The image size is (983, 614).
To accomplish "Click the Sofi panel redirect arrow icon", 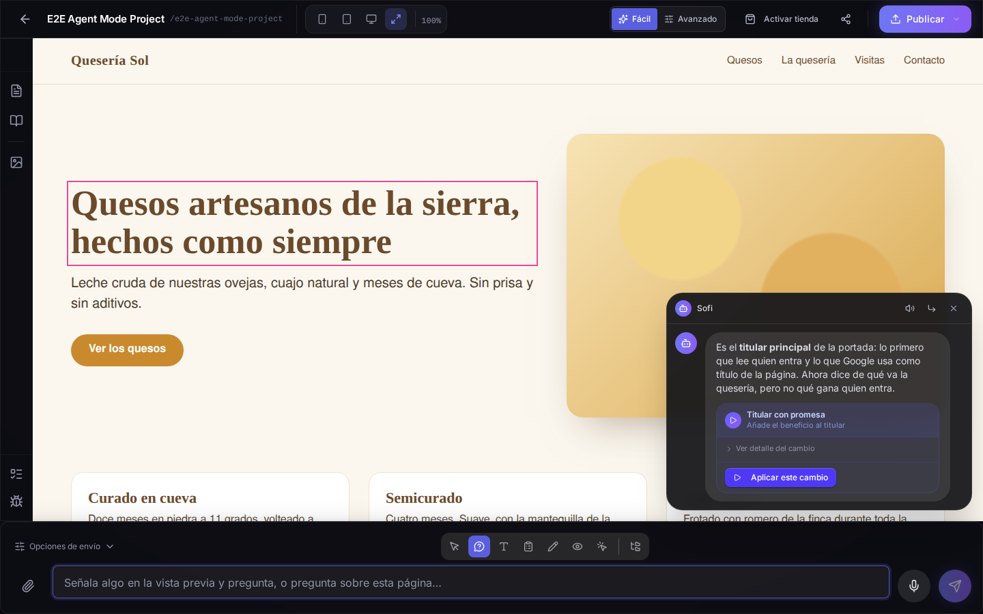I will coord(932,308).
